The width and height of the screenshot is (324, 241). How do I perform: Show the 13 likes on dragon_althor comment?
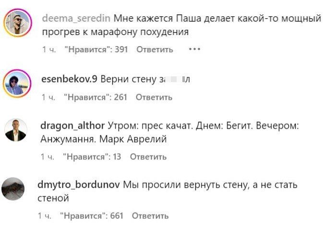pos(92,157)
